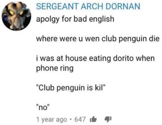Click the word 'eating' in the comment
Viewport: 162px width, 125px height.
pyautogui.click(x=100, y=59)
